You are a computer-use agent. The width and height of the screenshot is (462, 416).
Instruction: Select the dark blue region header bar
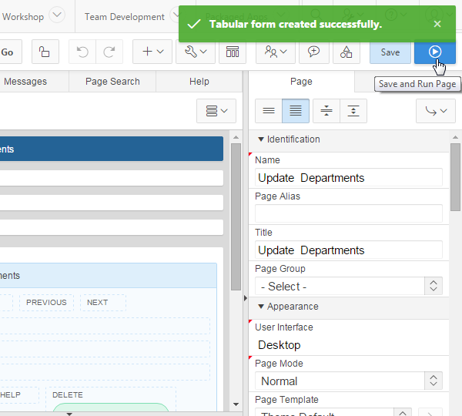[112, 149]
